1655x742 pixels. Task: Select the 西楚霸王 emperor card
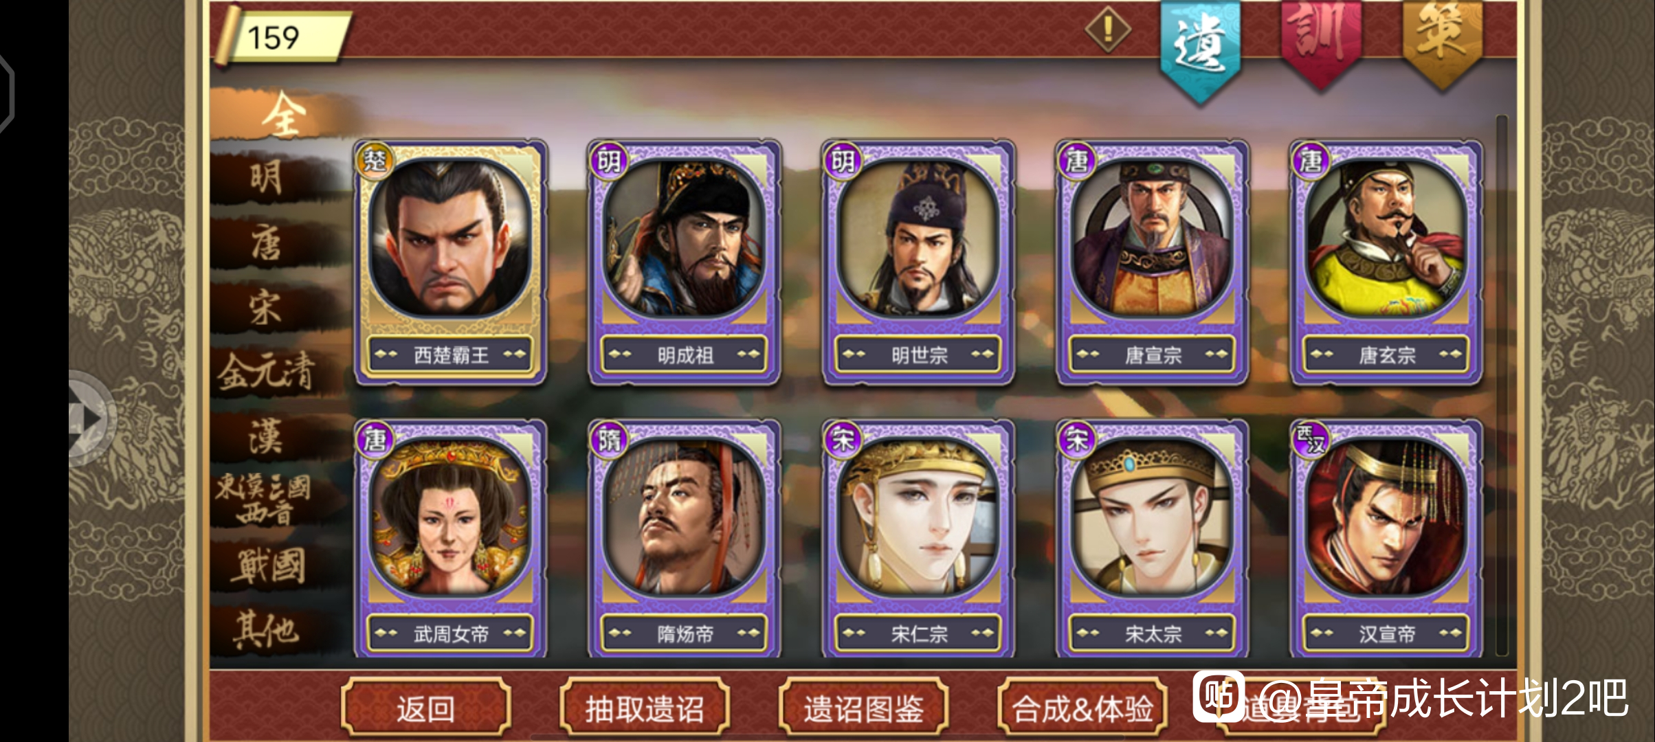click(x=451, y=262)
